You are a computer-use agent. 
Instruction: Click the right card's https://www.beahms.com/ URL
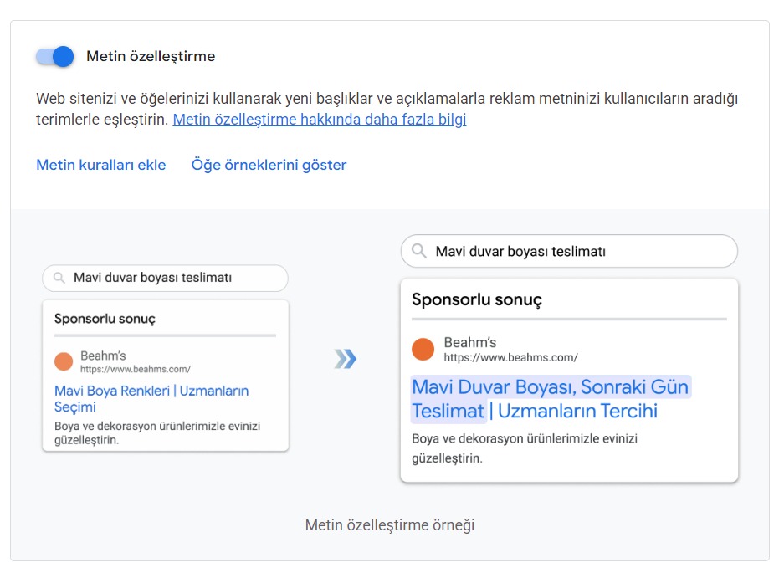coord(510,357)
